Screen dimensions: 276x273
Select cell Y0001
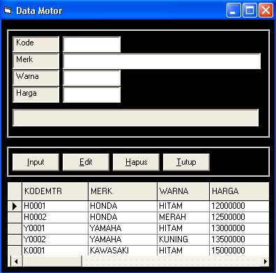(55, 228)
